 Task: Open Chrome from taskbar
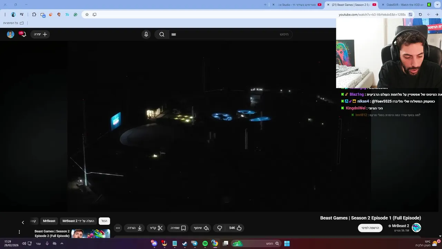[215, 243]
